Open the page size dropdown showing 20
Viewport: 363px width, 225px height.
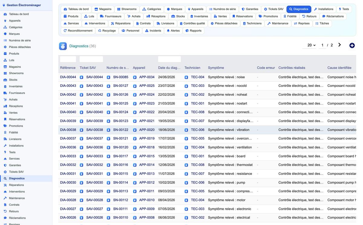(310, 45)
